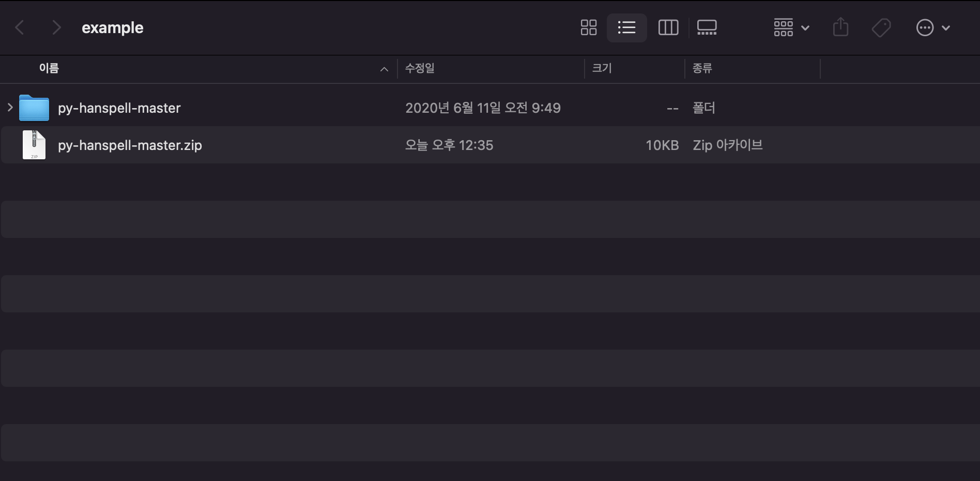Go forward using the right arrow

(56, 27)
